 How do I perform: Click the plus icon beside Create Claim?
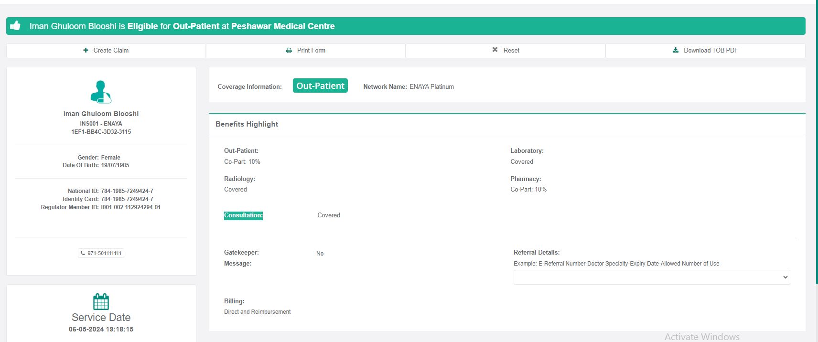(x=86, y=50)
